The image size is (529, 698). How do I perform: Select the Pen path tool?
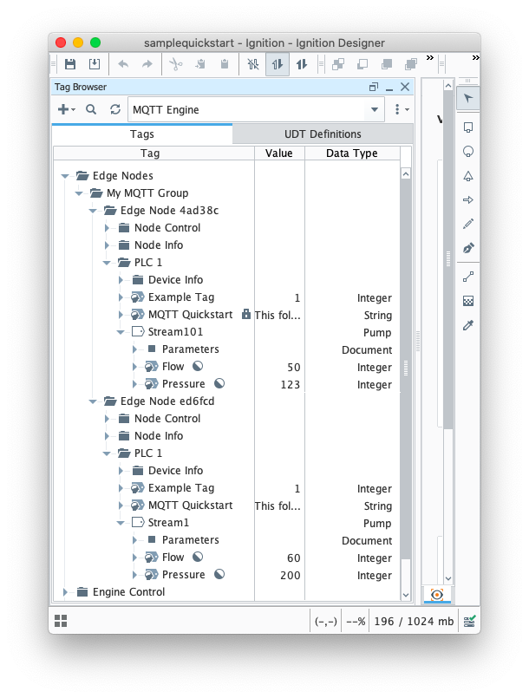tap(468, 248)
